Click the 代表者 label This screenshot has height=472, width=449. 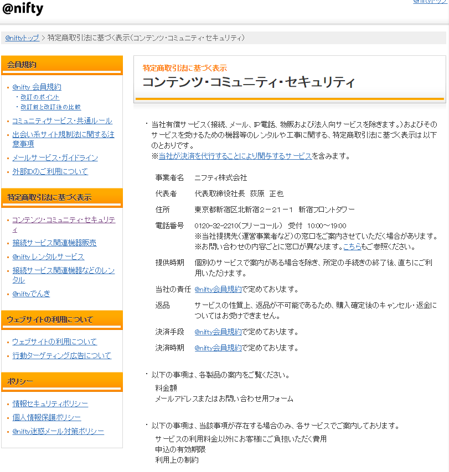coord(166,194)
